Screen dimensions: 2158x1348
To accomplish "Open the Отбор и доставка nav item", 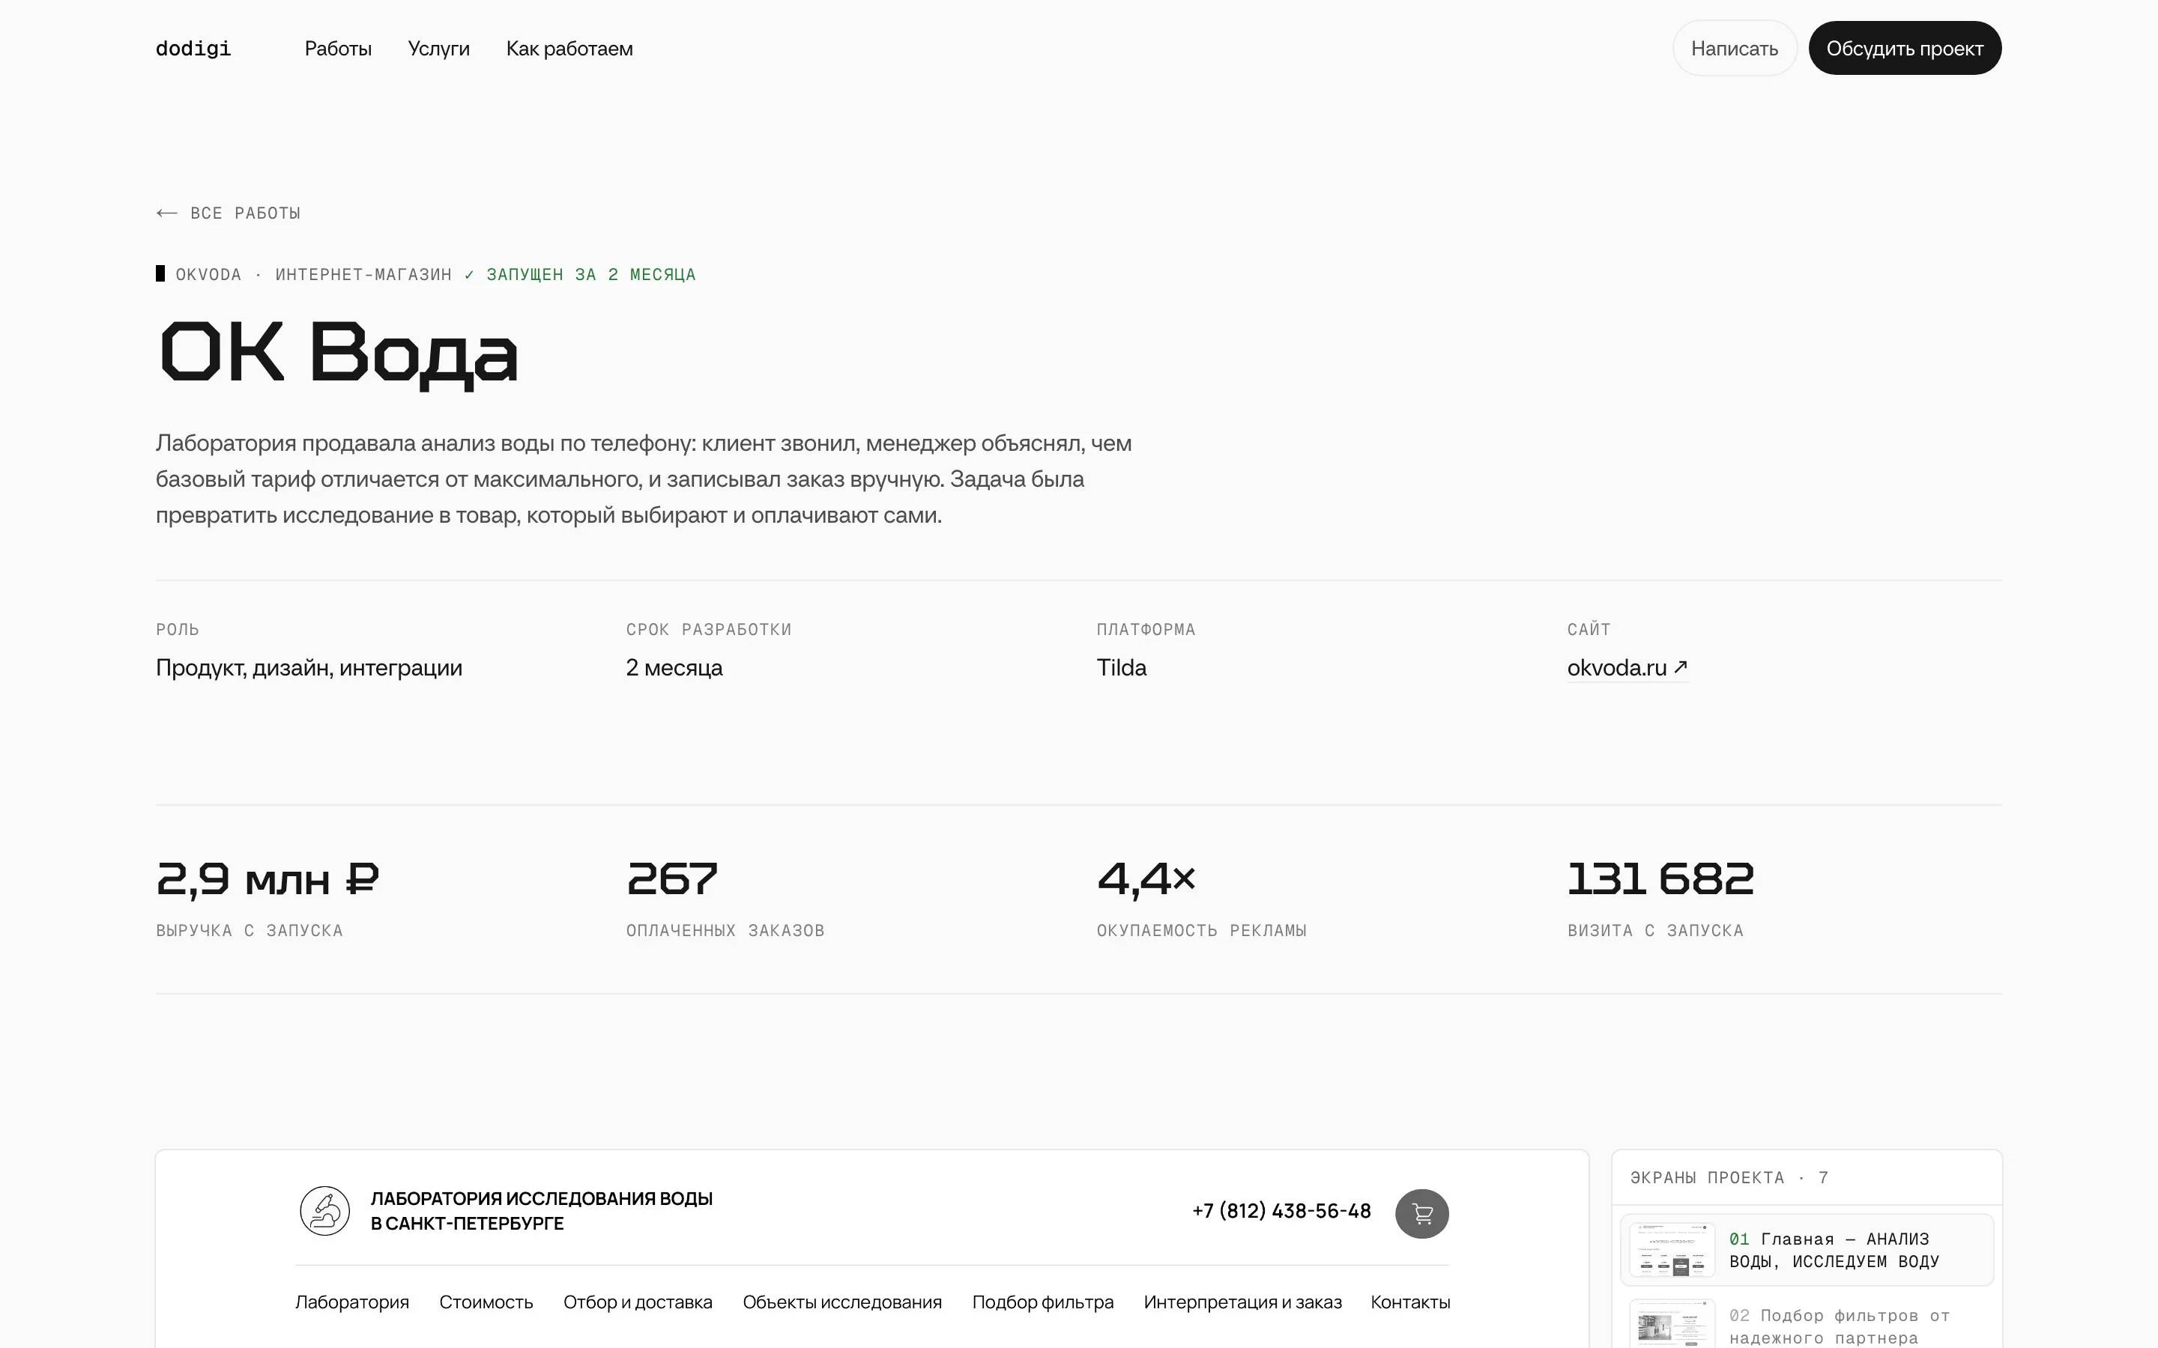I will pos(638,1302).
